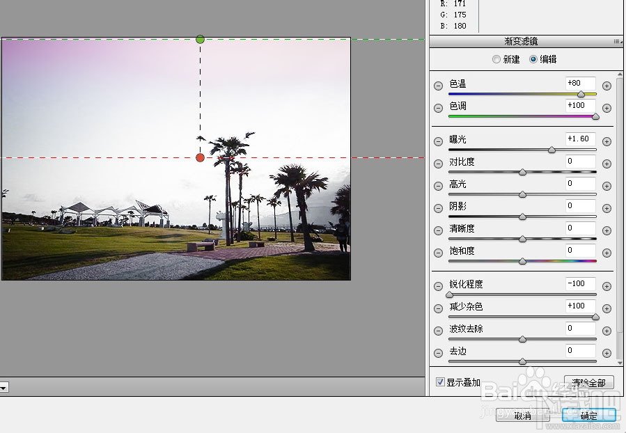Increase 减少杂色 with the plus icon
The height and width of the screenshot is (433, 626).
pyautogui.click(x=607, y=307)
